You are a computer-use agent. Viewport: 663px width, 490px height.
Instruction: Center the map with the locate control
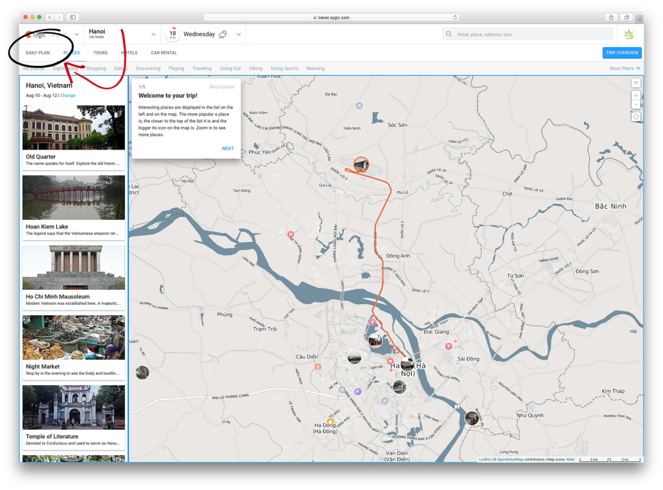pos(636,117)
